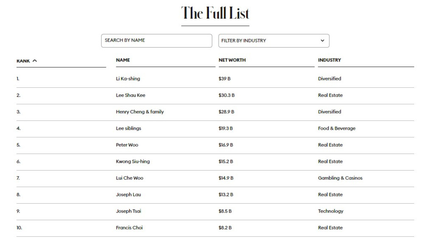The width and height of the screenshot is (434, 238).
Task: Select Henry Cheng & family entry
Action: [140, 112]
